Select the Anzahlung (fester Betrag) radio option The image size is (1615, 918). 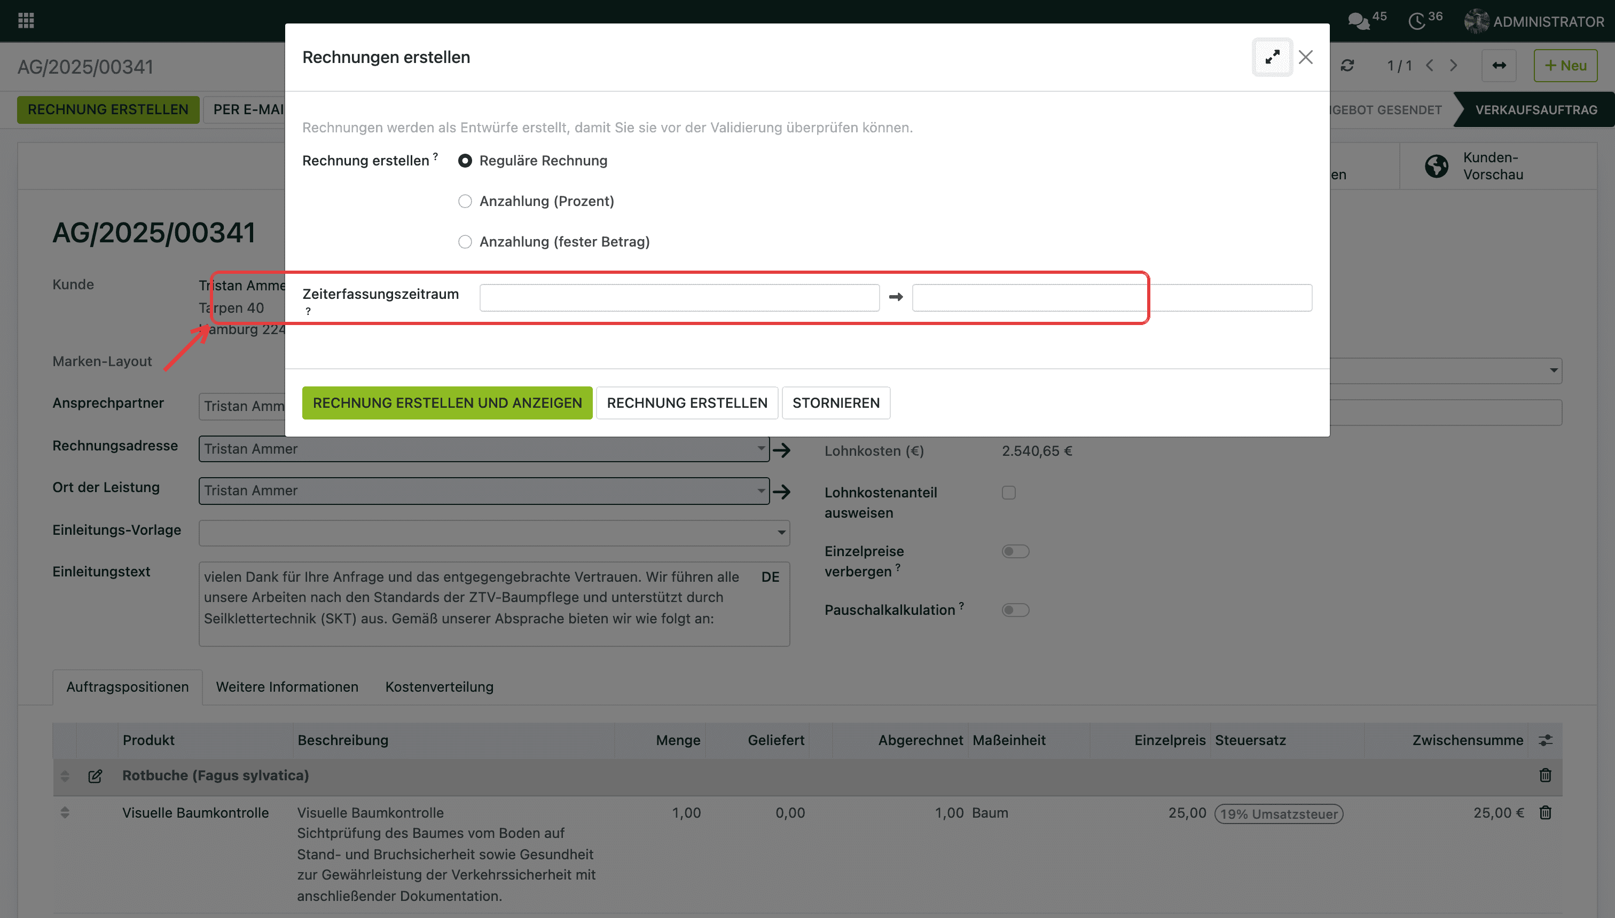pos(465,241)
